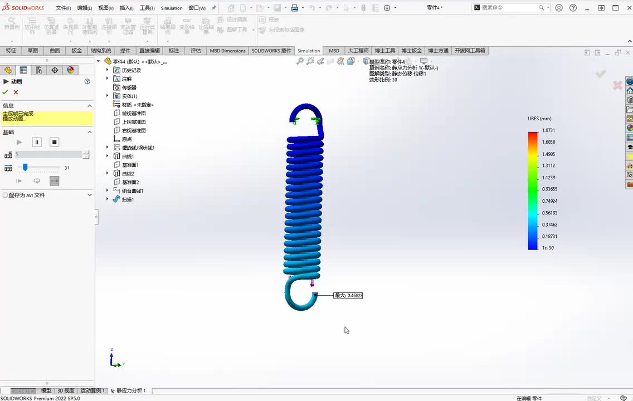Open the 编辑 menu
The width and height of the screenshot is (633, 401).
pos(84,8)
